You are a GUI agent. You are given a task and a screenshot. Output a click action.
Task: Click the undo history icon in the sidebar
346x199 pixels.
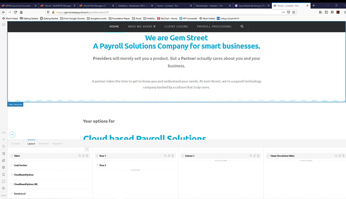[x=4, y=146]
